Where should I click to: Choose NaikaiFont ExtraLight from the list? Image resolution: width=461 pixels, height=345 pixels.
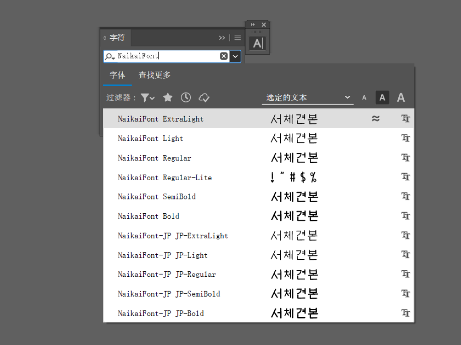point(259,118)
